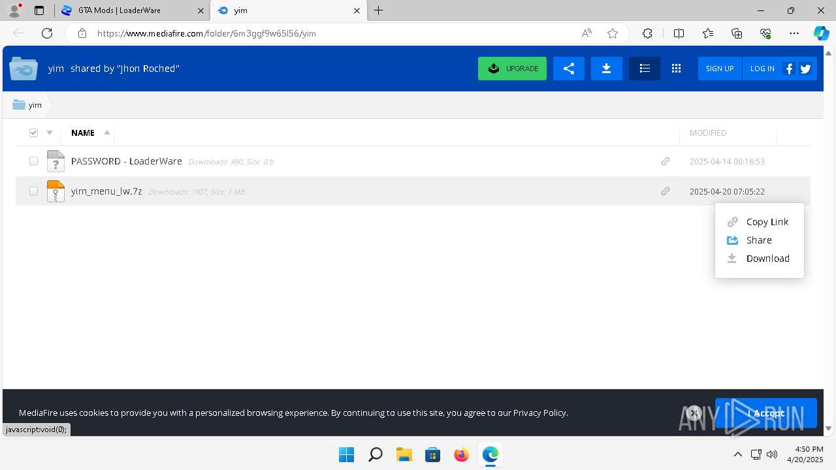Click the yim breadcrumb folder

27,105
